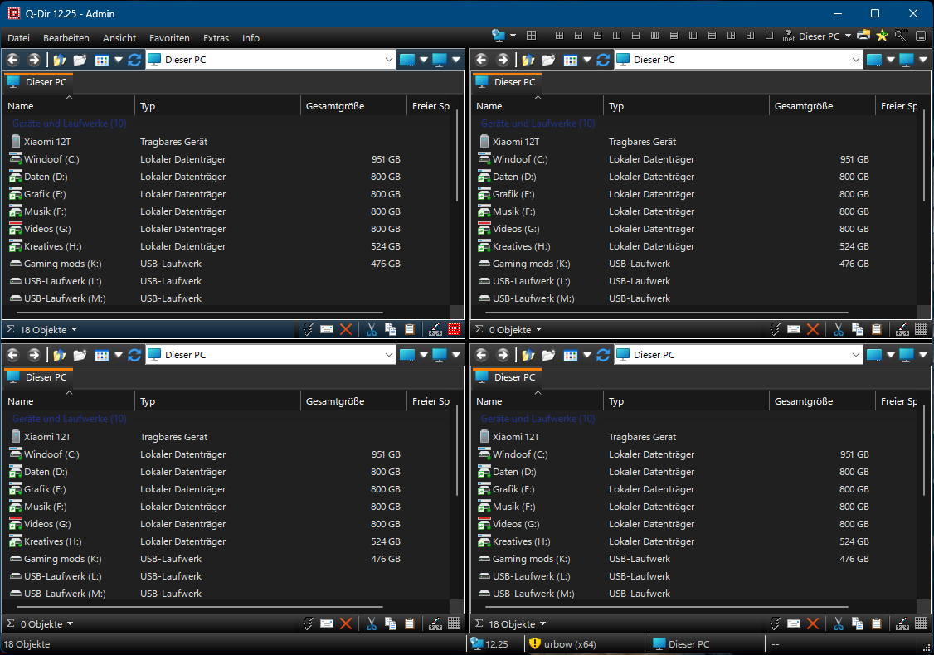The width and height of the screenshot is (934, 655).
Task: Expand the bottom-right address bar combo box
Action: point(856,355)
